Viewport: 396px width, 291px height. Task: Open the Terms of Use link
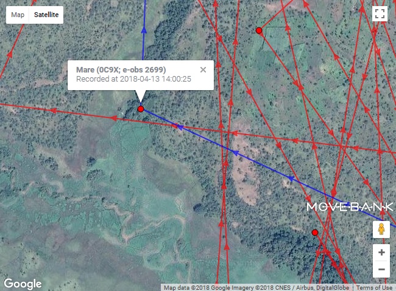[x=374, y=288]
